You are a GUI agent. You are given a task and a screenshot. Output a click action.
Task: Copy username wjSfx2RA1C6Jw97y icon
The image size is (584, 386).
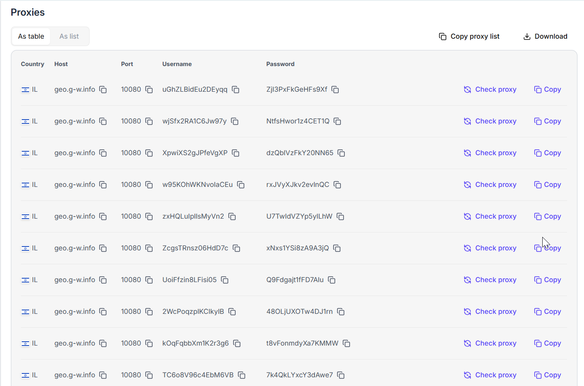[235, 121]
